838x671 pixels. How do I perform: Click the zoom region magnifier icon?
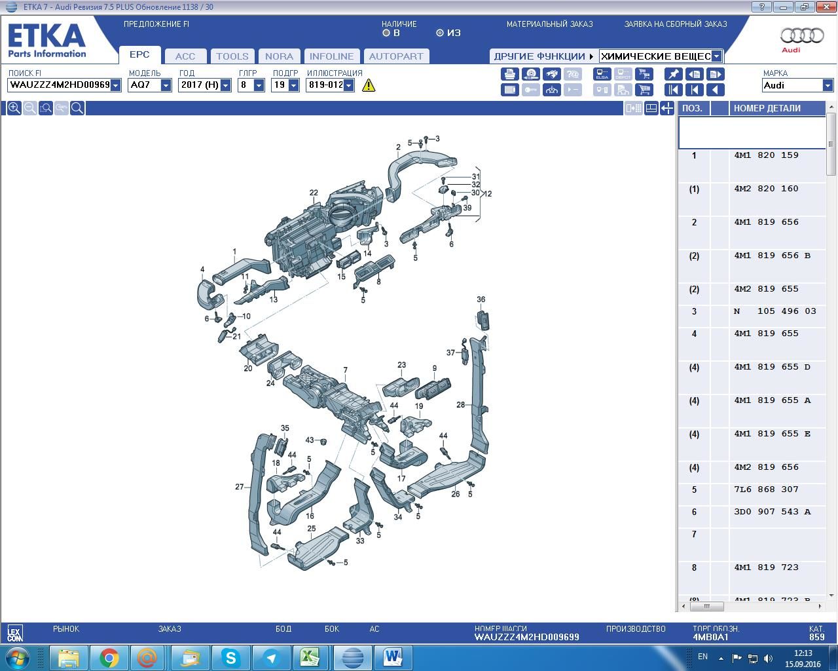(x=46, y=108)
